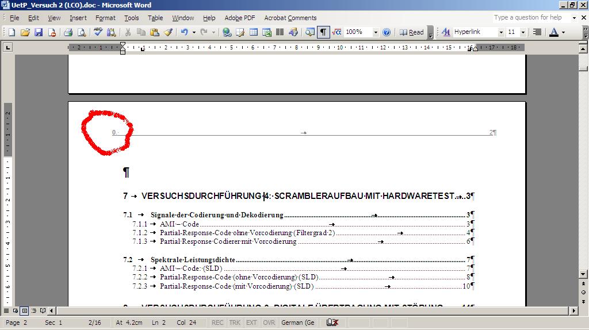Open the font size dropdown showing 11
The height and width of the screenshot is (330, 589).
click(x=522, y=32)
